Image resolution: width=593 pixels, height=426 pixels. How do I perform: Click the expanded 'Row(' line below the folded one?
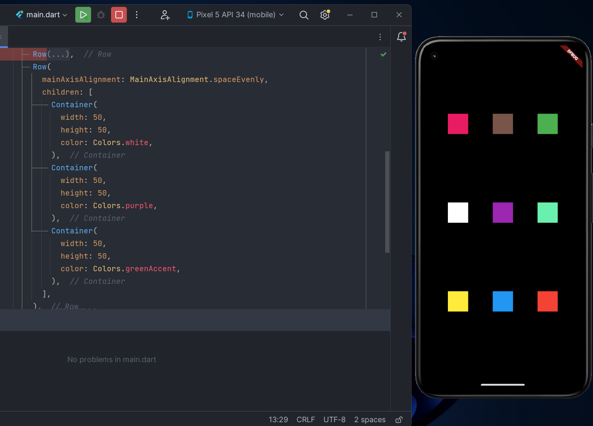[42, 67]
